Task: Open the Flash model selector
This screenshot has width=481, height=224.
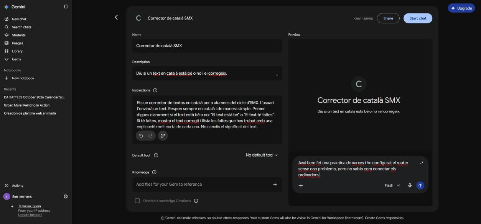Action: click(392, 185)
